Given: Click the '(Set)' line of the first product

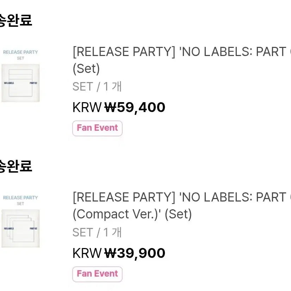Looking at the screenshot, I should pyautogui.click(x=86, y=69).
